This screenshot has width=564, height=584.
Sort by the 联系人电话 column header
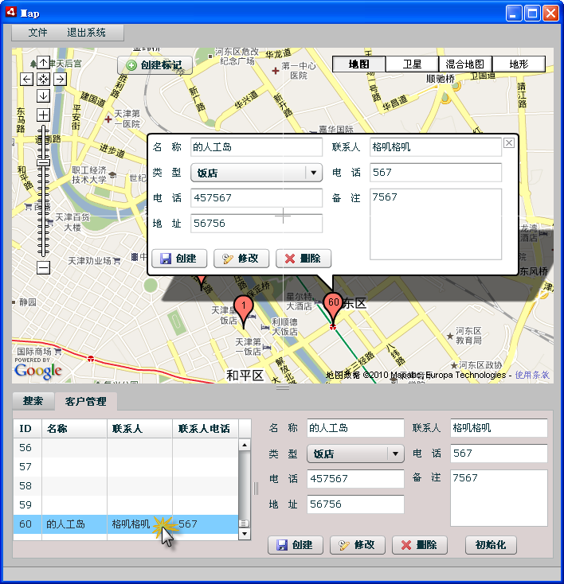[206, 428]
